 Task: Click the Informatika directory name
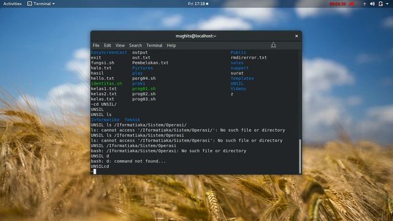coord(105,120)
